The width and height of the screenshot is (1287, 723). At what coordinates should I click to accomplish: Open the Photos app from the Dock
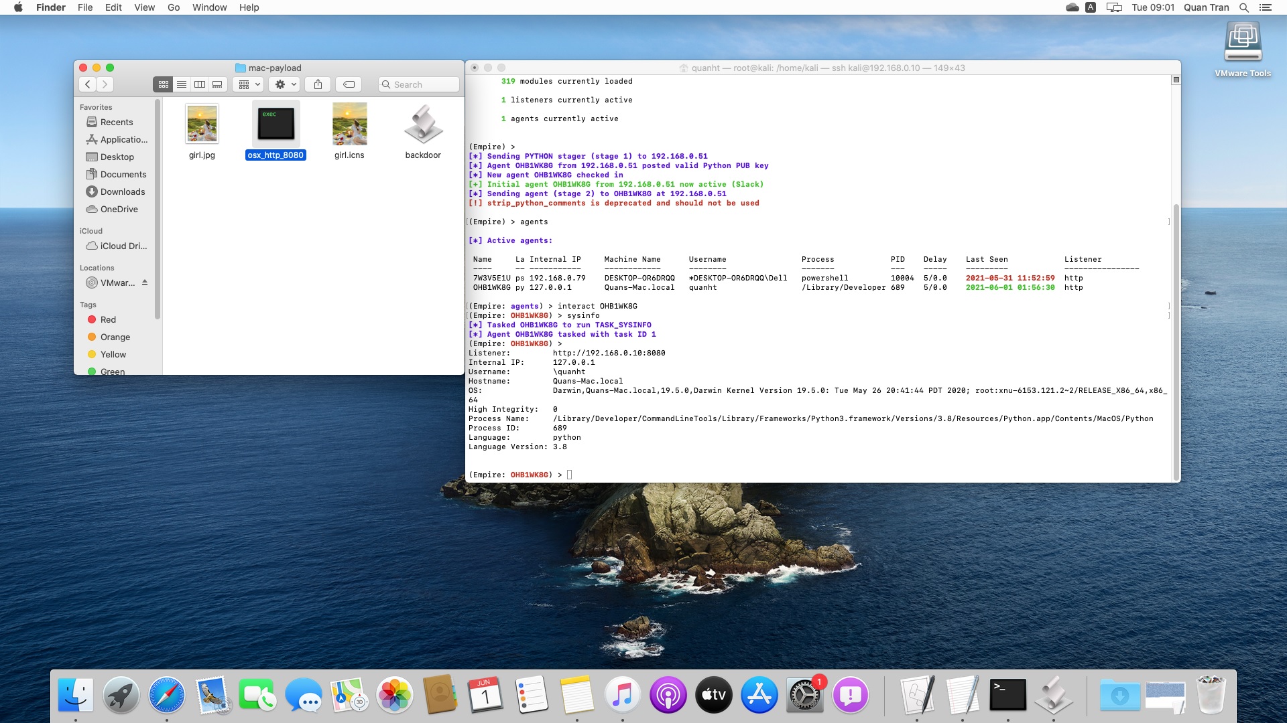click(395, 695)
